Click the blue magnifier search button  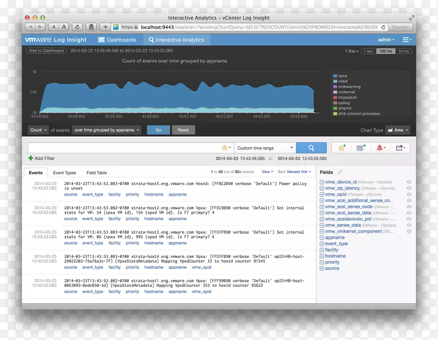311,148
